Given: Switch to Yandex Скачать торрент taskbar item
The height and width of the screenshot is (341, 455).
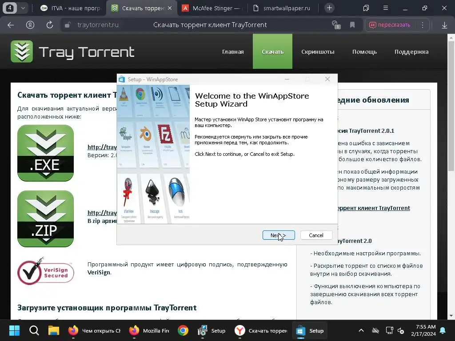Looking at the screenshot, I should point(261,330).
